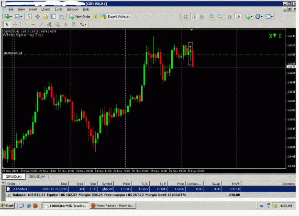Select the Trendline tool
The height and width of the screenshot is (216, 299).
point(41,24)
